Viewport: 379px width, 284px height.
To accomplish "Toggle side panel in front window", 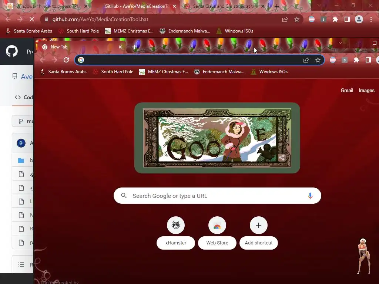I will coord(368,60).
